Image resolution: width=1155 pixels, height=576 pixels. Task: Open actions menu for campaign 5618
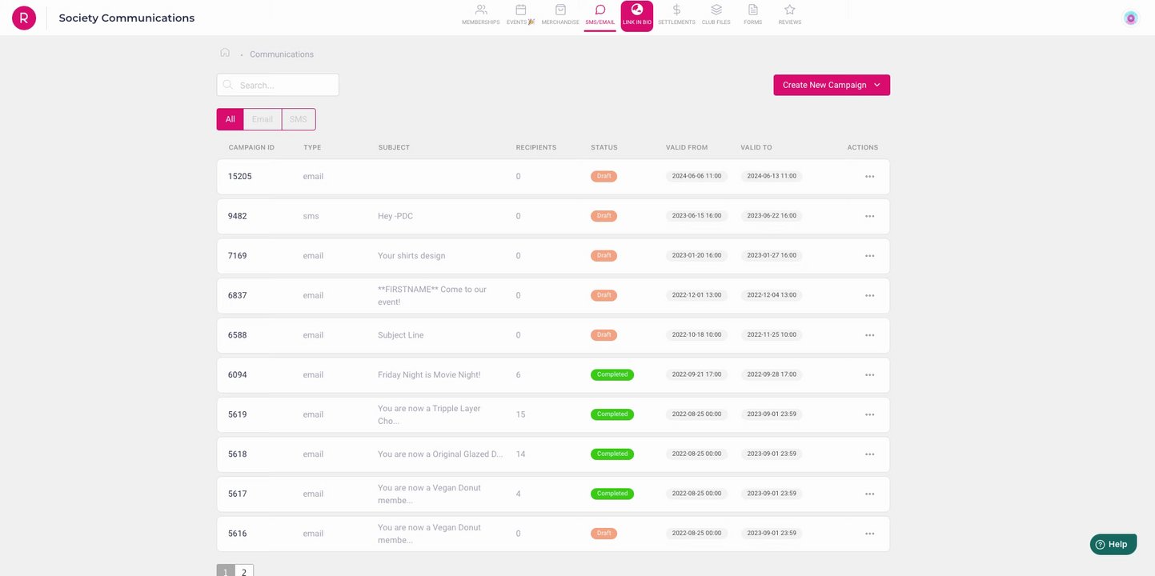870,454
